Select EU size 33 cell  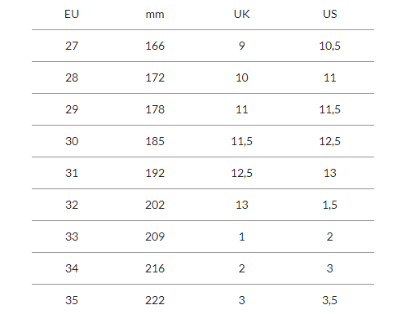tap(72, 237)
